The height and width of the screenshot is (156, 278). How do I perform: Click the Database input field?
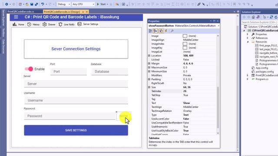(109, 71)
